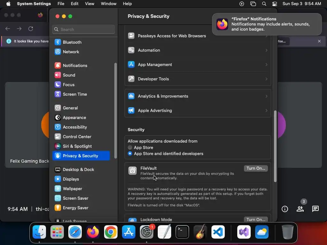Select App Store only radio option

point(130,147)
